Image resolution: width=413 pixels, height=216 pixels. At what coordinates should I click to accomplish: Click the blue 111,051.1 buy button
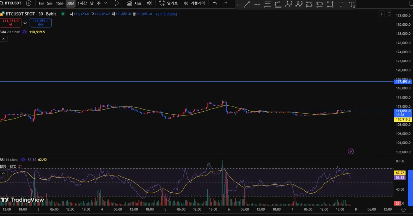(x=41, y=23)
